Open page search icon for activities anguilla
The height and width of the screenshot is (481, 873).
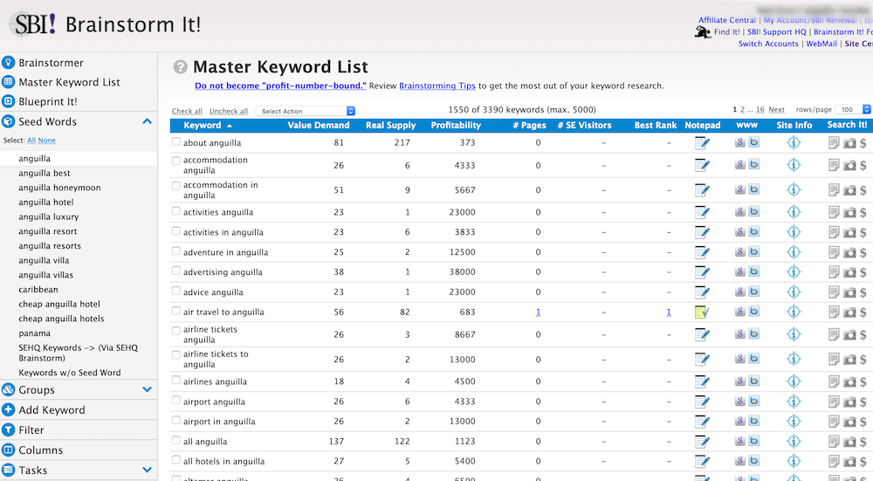pos(834,212)
